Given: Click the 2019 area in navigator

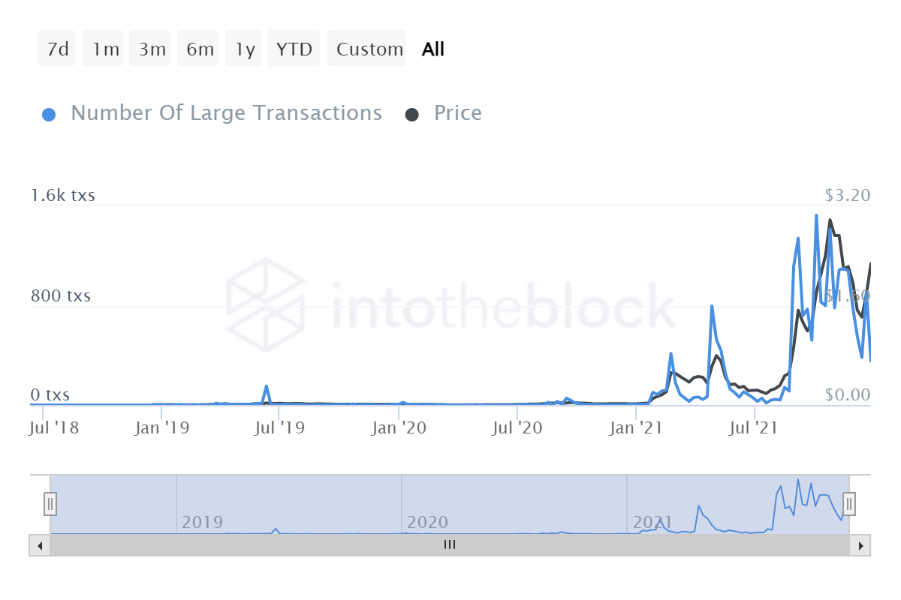Looking at the screenshot, I should [x=203, y=521].
